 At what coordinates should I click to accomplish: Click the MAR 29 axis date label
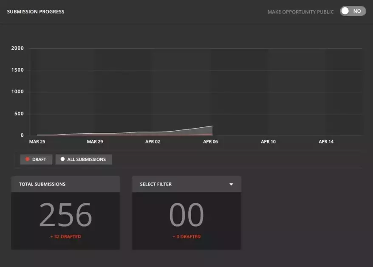click(x=95, y=142)
